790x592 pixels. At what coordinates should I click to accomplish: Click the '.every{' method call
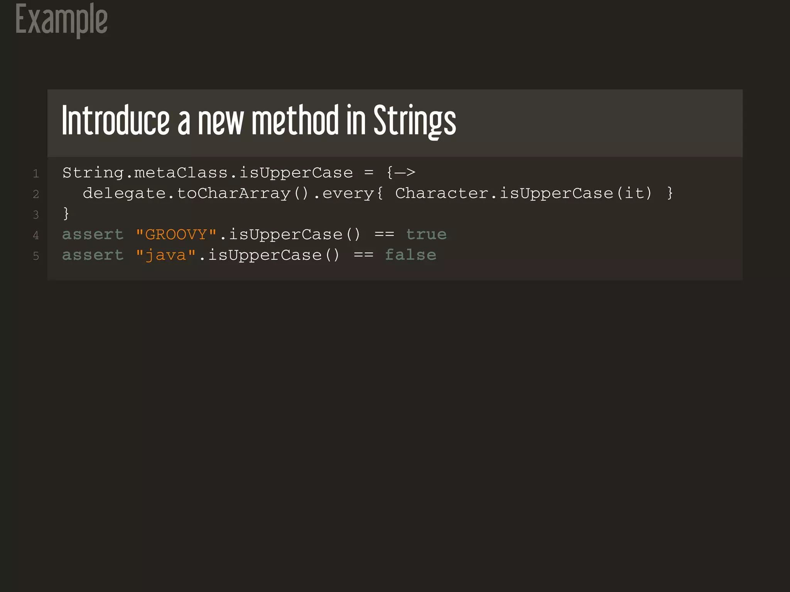[x=348, y=193]
